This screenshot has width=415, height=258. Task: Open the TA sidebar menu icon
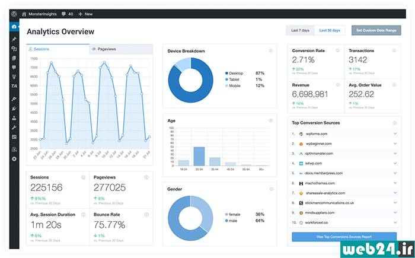tap(14, 86)
